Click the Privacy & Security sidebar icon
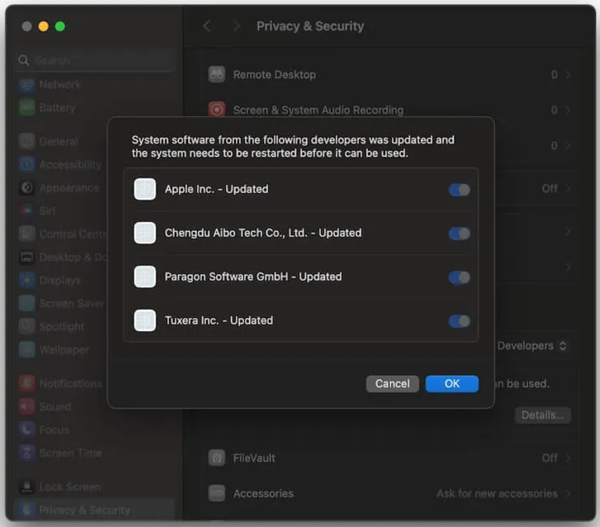This screenshot has width=600, height=527. pyautogui.click(x=27, y=510)
